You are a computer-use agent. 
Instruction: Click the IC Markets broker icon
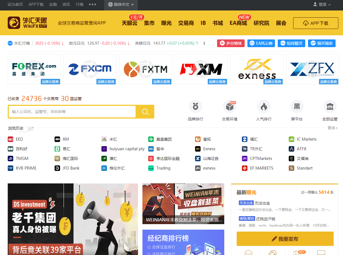click(291, 139)
